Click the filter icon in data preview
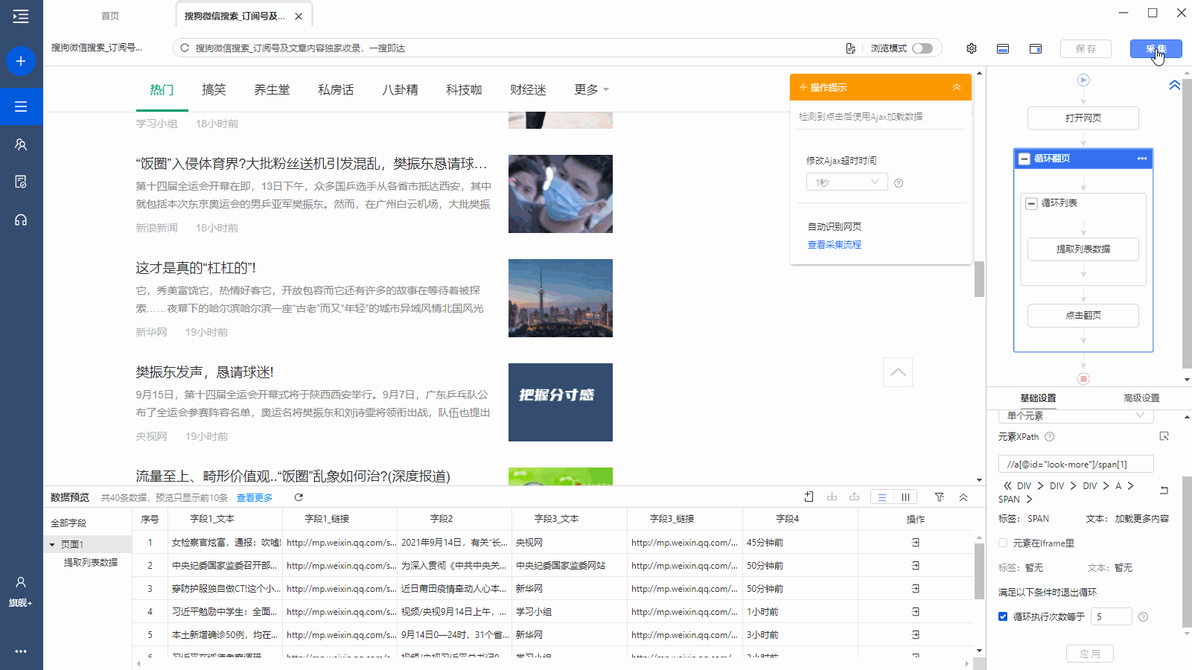This screenshot has width=1192, height=670. [940, 497]
